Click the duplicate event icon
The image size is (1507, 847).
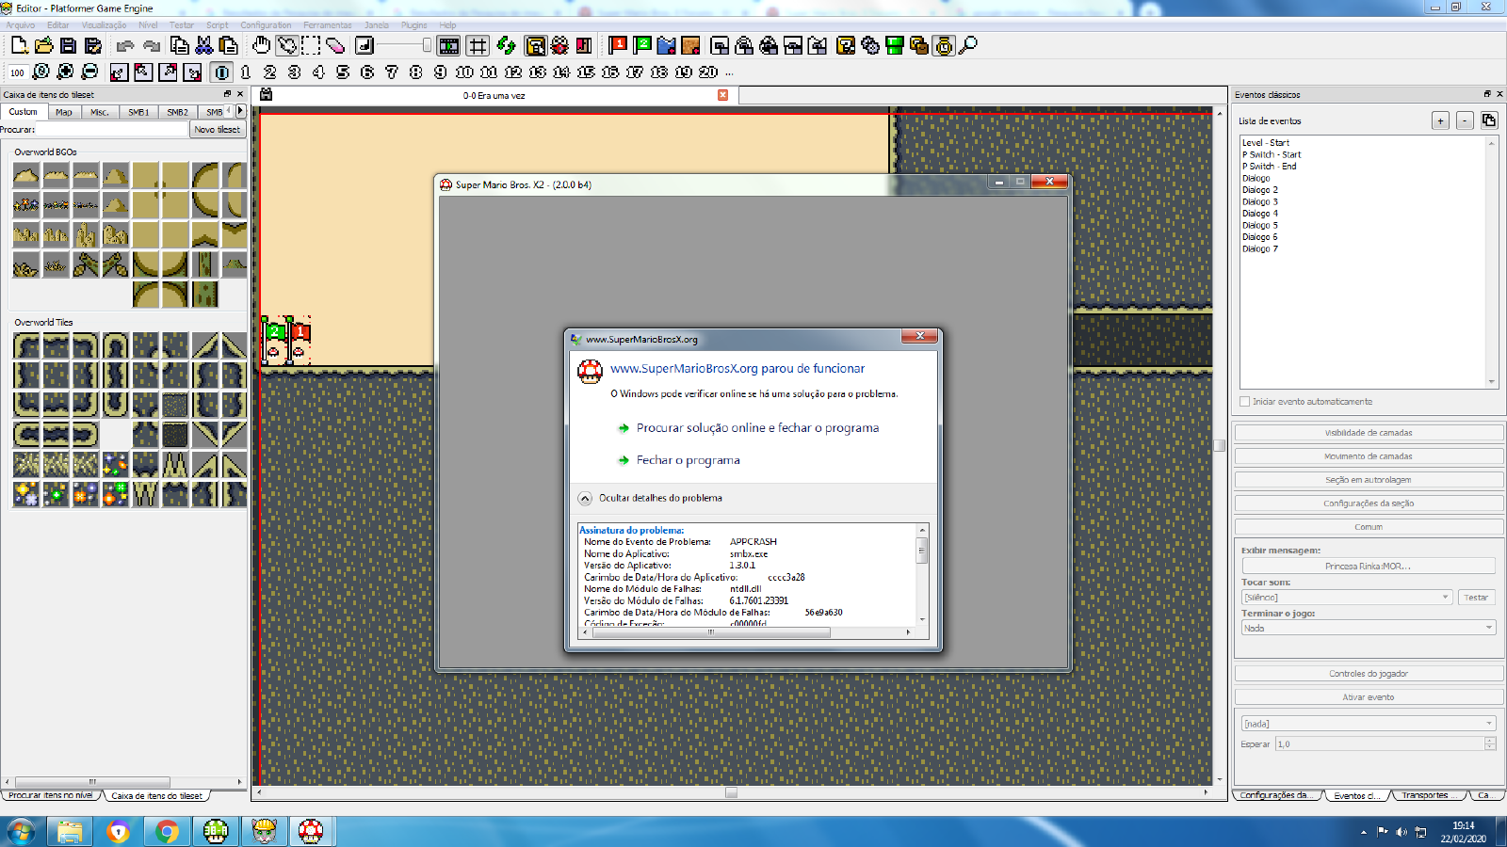coord(1489,120)
